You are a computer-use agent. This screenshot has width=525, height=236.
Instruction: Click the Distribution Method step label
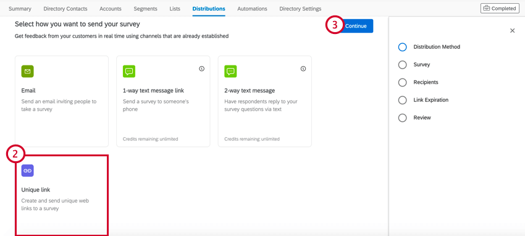pos(437,47)
